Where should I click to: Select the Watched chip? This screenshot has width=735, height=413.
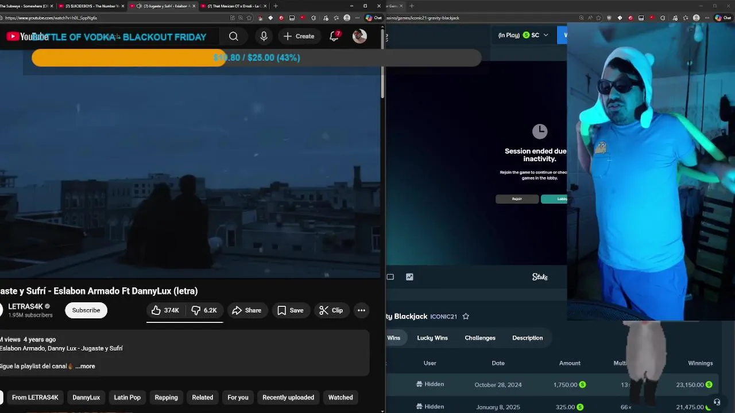[341, 398]
